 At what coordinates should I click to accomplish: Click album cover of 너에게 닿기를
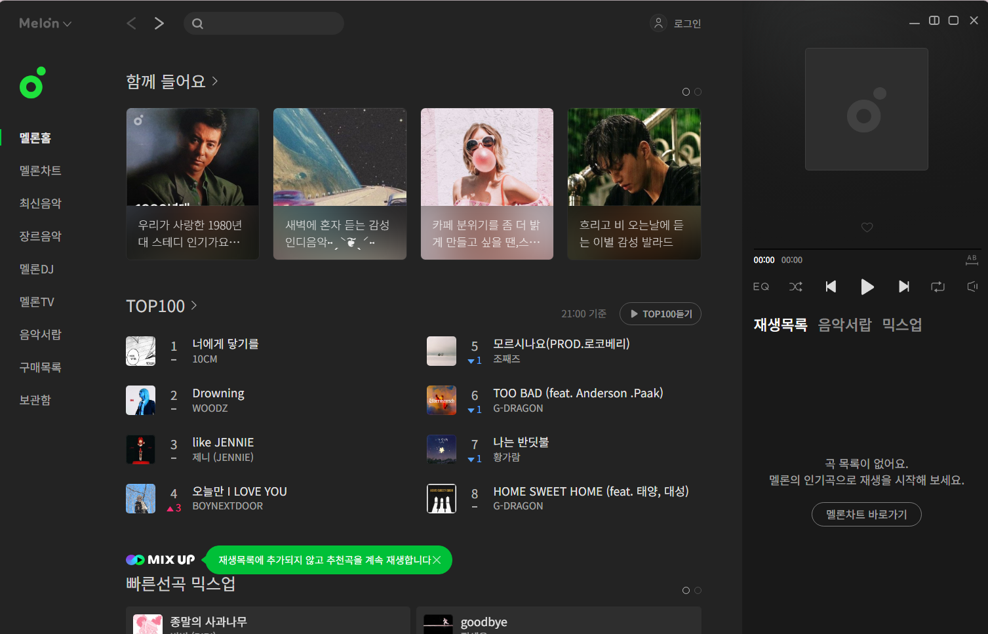141,351
